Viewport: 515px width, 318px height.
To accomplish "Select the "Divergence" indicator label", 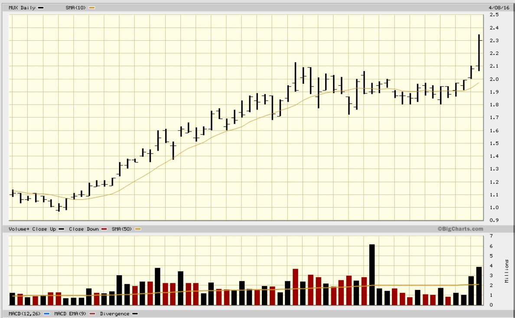I will tap(114, 314).
